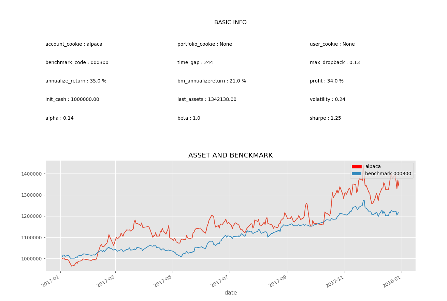Click the blue benchmark 000300 legend swatch

[x=357, y=174]
